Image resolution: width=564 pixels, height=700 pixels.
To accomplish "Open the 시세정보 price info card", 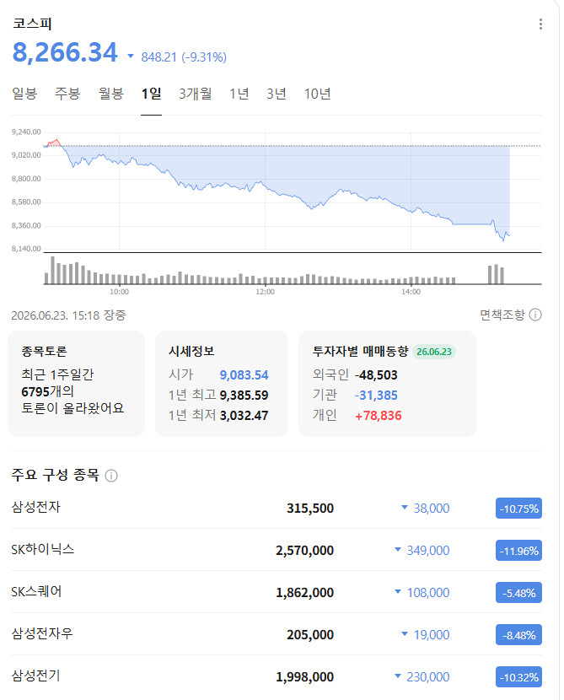I will tap(222, 384).
